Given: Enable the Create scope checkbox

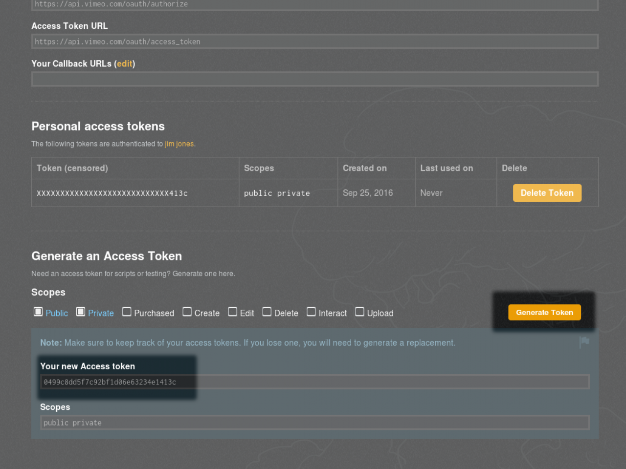Looking at the screenshot, I should pos(187,312).
